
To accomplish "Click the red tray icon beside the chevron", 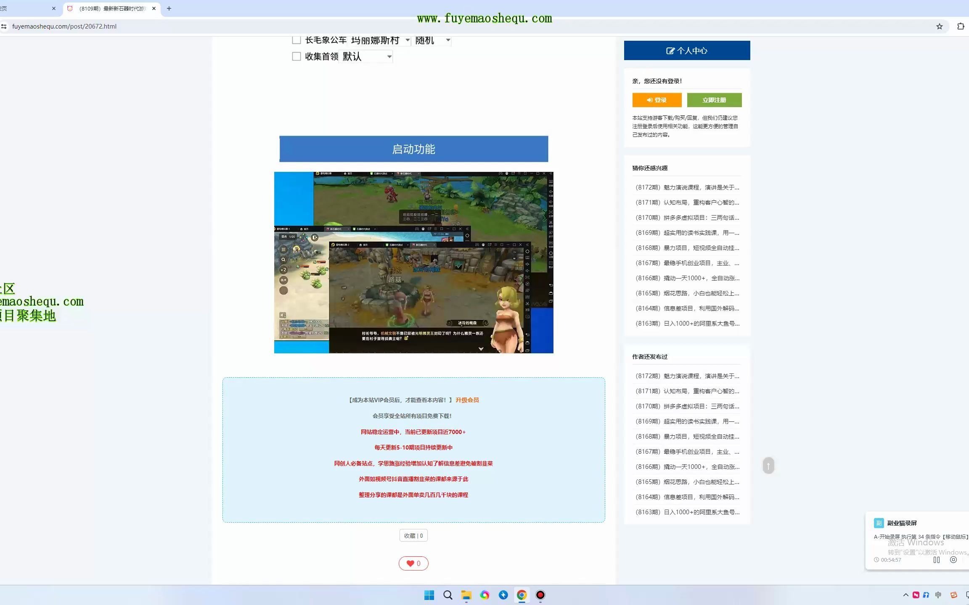I will [916, 595].
